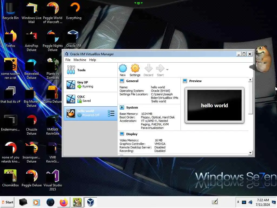Select the Tools entry in the sidebar
The height and width of the screenshot is (208, 277).
90,70
